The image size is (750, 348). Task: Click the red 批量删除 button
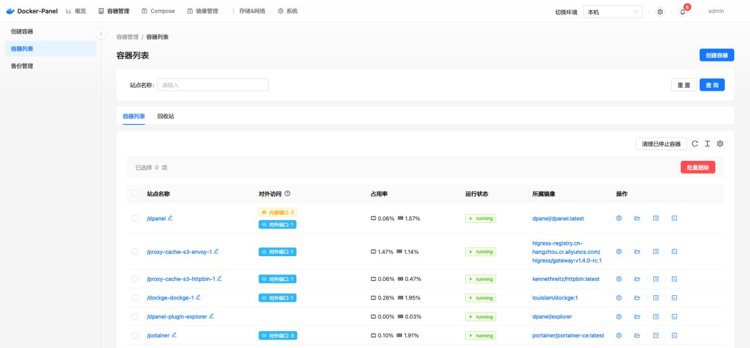698,167
